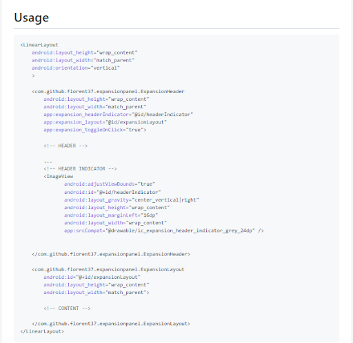Click layout_height="wrap_content" inside ImageView
353x343 pixels.
(117, 208)
